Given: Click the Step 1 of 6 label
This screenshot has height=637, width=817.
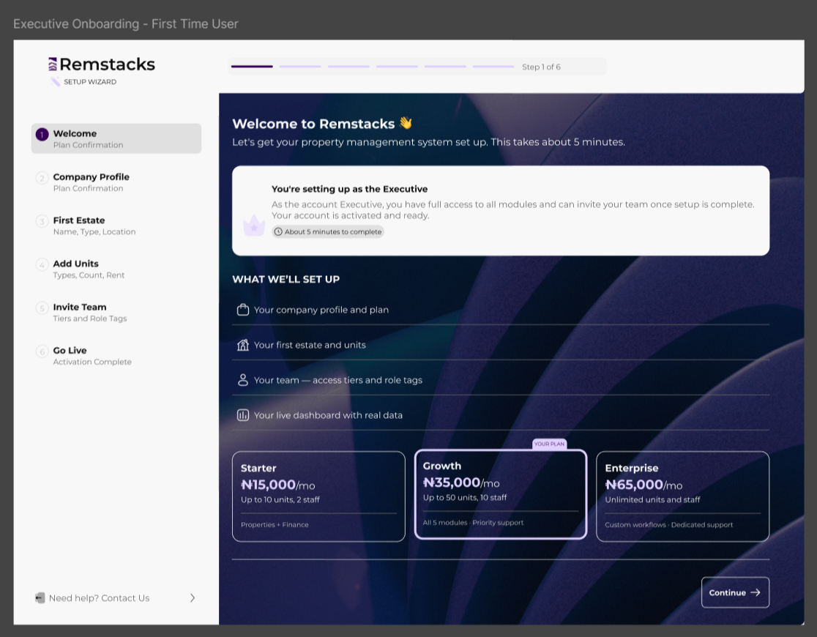Looking at the screenshot, I should 541,67.
